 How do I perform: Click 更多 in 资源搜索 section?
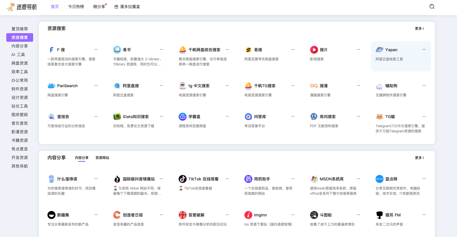(x=420, y=29)
